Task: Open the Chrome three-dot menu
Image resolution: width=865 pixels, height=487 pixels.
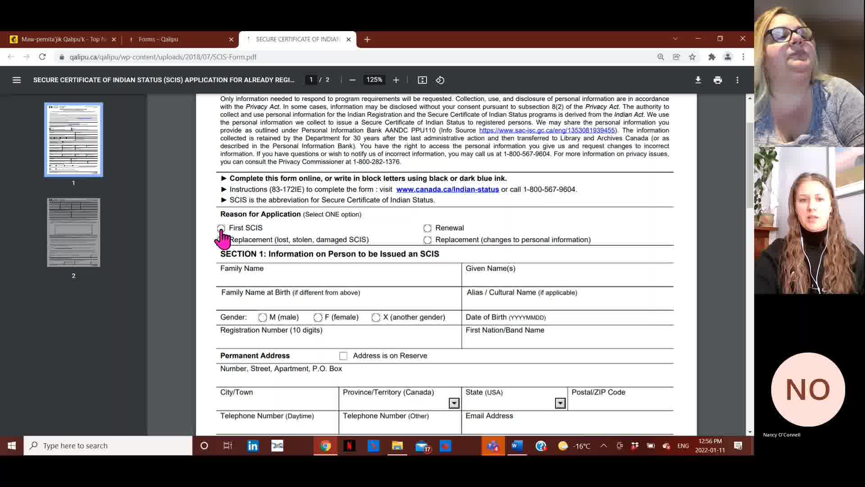Action: [743, 57]
